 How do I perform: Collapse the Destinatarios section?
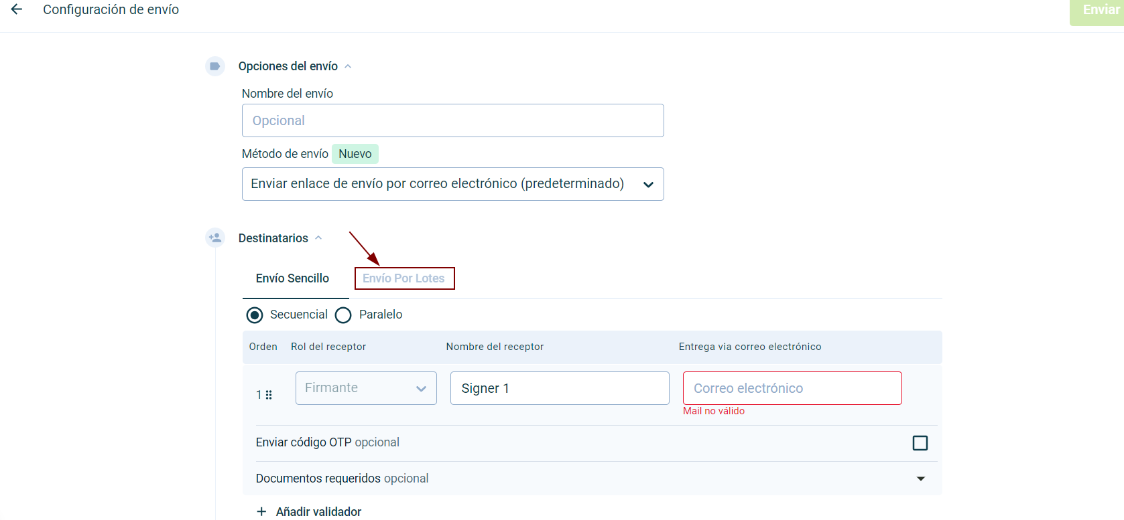point(318,238)
